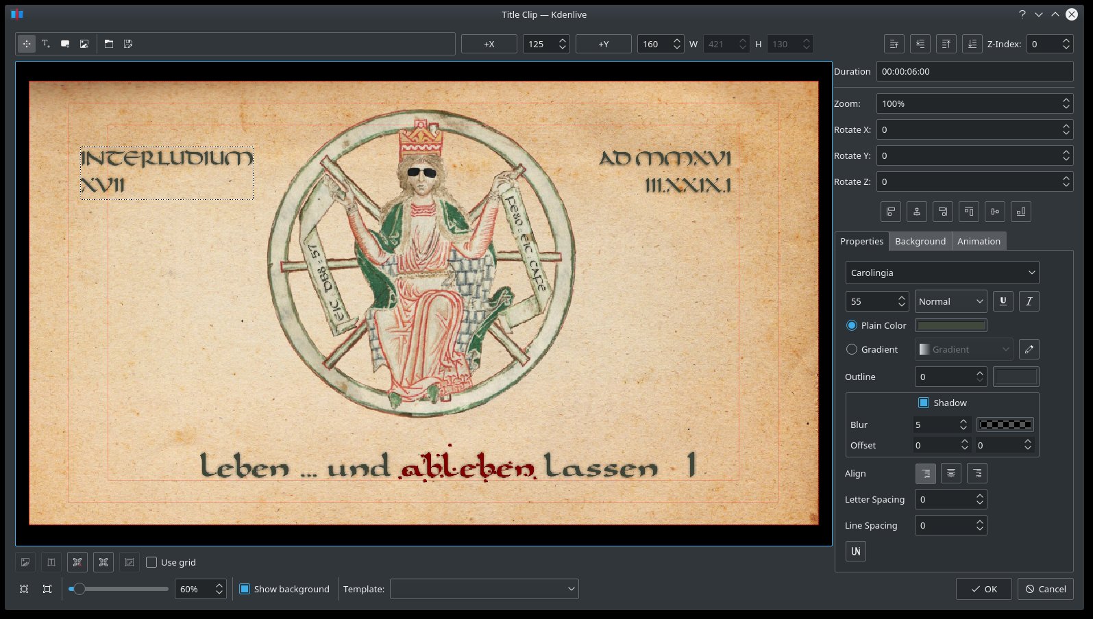Screen dimensions: 1093x619
Task: Open the disabled Gradient combo box
Action: coord(964,349)
